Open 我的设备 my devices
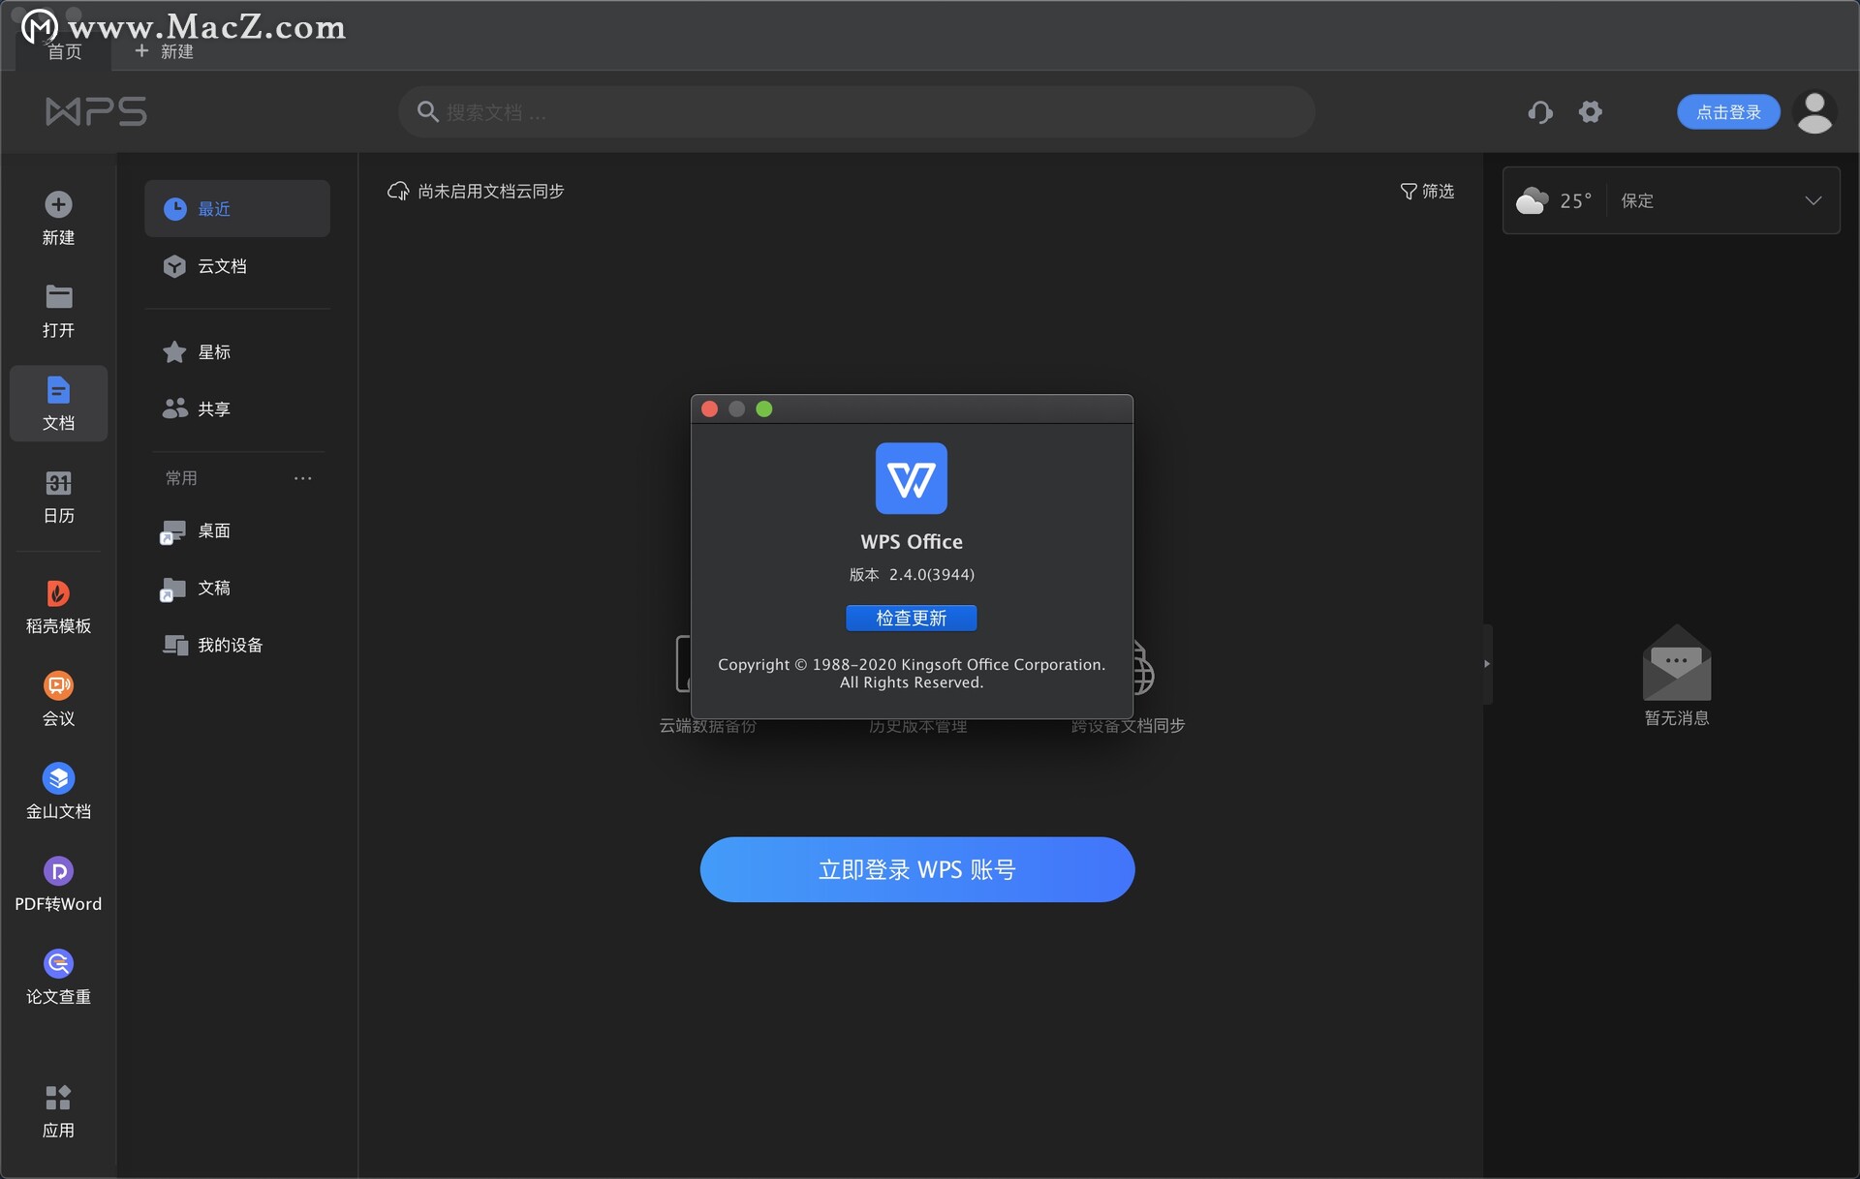 pyautogui.click(x=237, y=646)
